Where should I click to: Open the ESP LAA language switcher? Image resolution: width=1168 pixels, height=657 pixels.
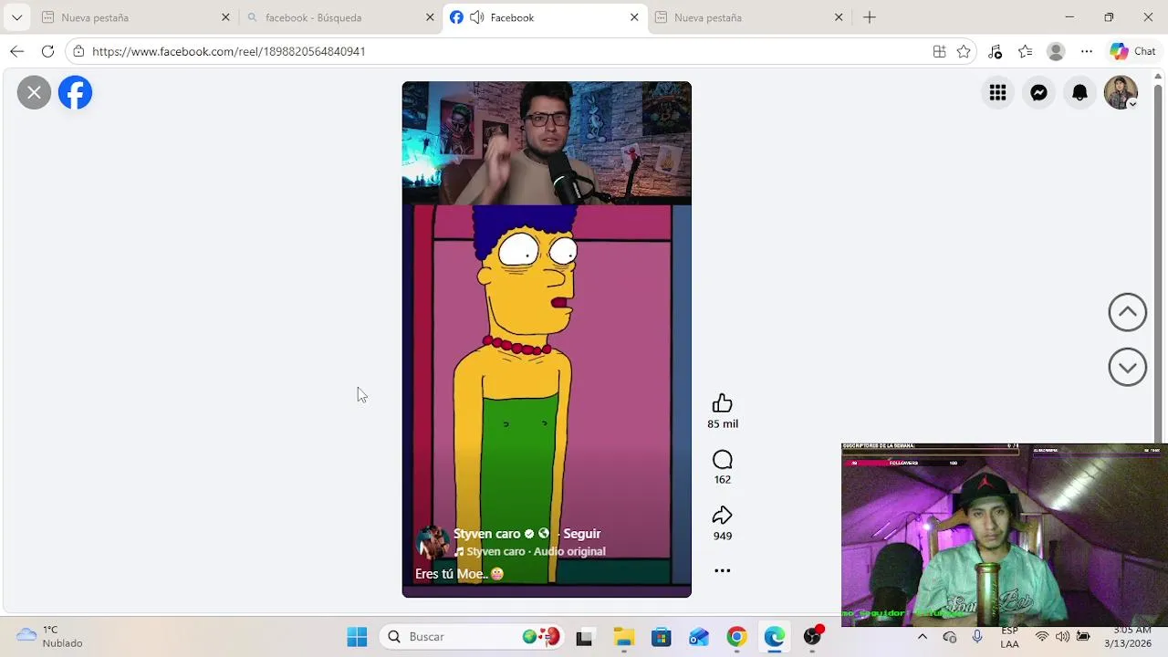1009,637
